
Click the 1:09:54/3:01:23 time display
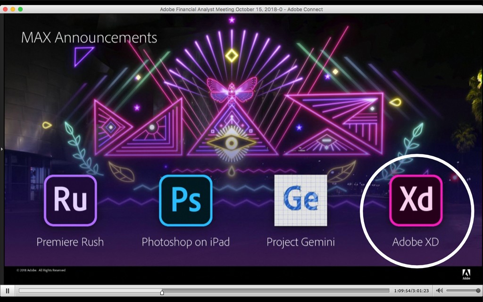click(411, 291)
